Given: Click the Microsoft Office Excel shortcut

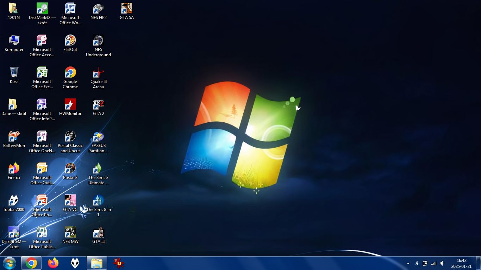Looking at the screenshot, I should 42,73.
